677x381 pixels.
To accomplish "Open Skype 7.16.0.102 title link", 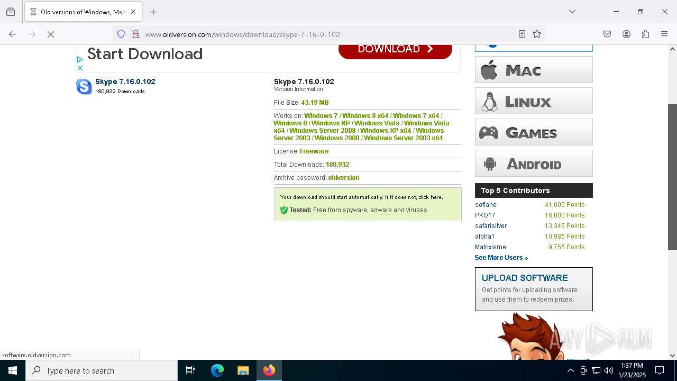I will (125, 81).
